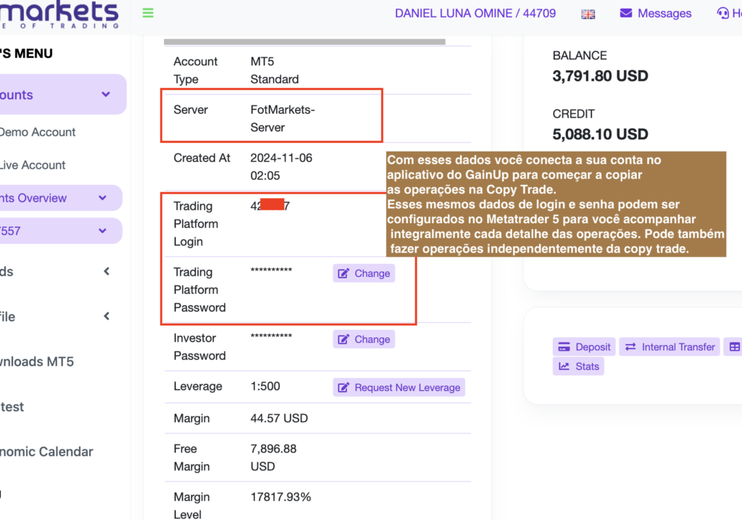Open Live Account menu item
The width and height of the screenshot is (742, 520).
(x=33, y=165)
